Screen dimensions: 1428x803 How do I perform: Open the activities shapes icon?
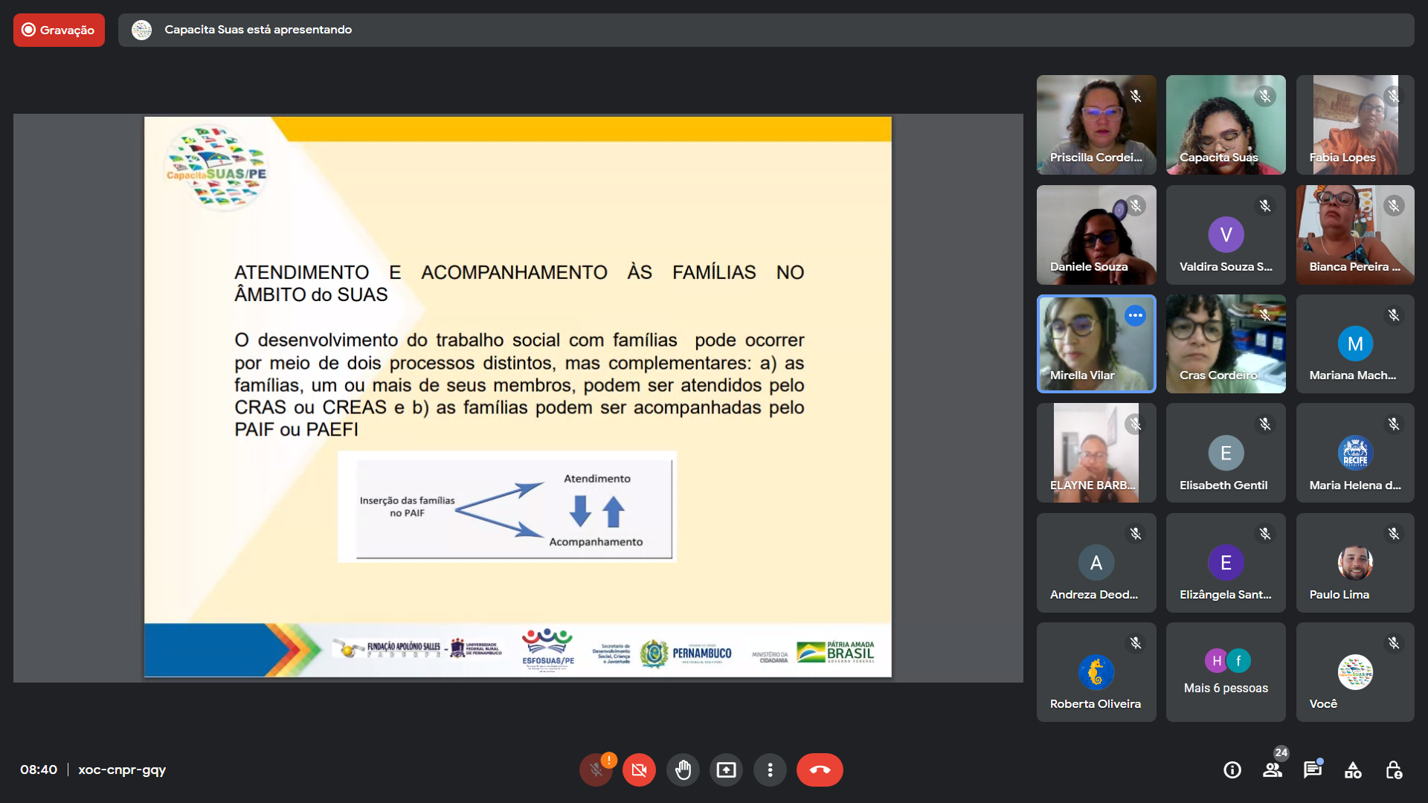1353,770
